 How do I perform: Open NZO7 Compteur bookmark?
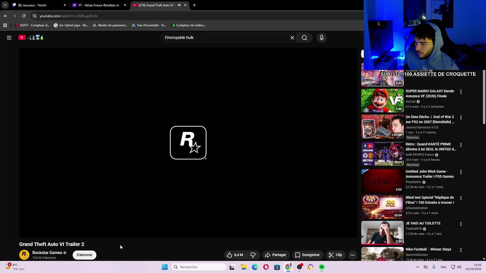tap(32, 25)
